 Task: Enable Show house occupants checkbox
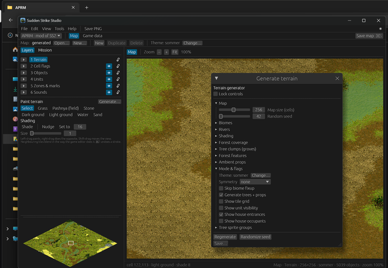tap(221, 221)
